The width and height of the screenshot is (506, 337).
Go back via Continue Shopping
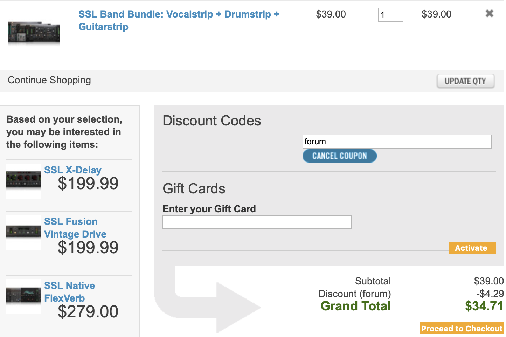(x=49, y=80)
